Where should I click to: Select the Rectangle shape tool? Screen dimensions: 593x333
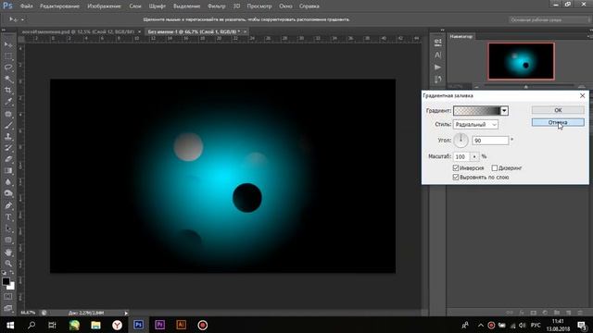pos(8,240)
